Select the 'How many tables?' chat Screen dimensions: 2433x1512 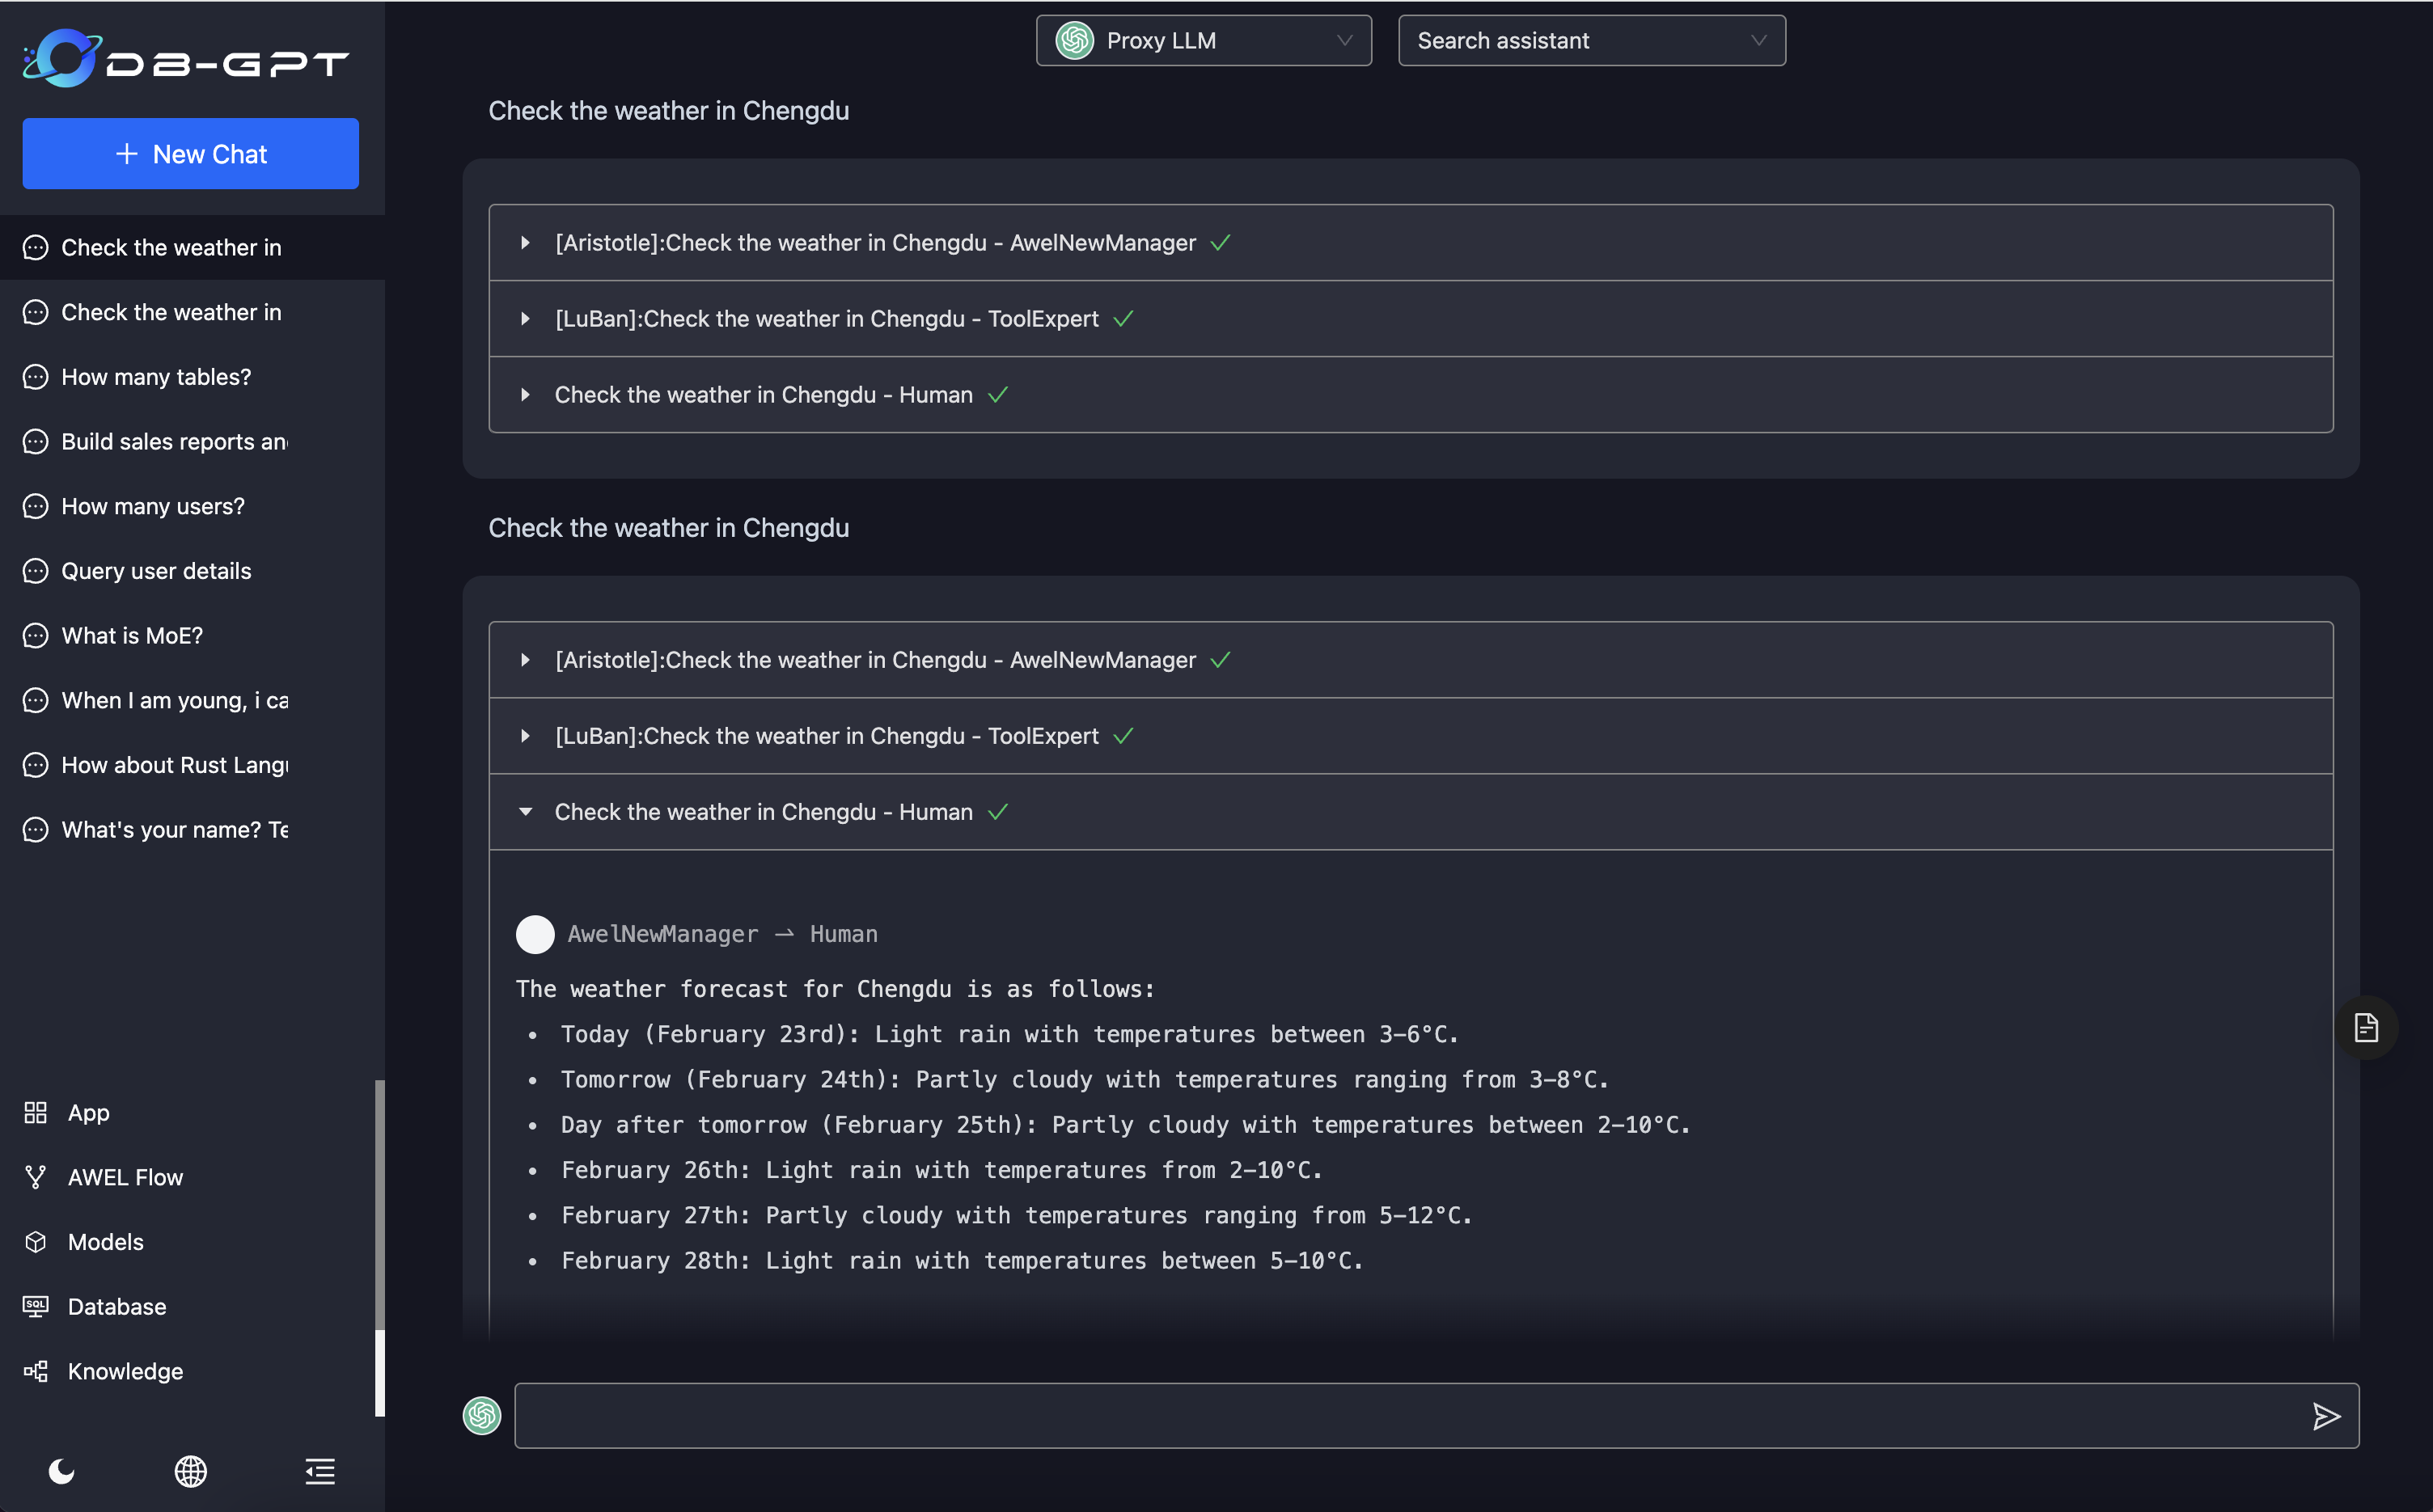[156, 377]
